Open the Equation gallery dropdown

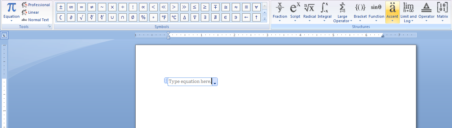pyautogui.click(x=11, y=12)
